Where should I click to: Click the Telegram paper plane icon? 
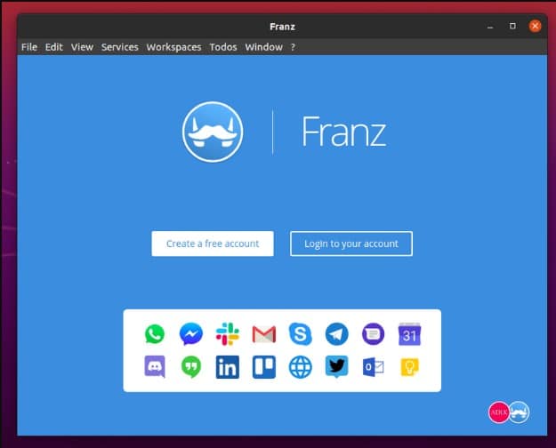pos(337,334)
